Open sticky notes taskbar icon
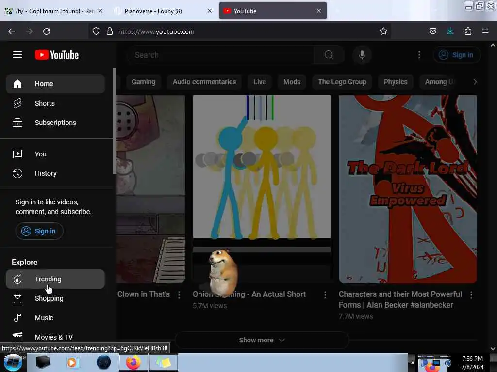The height and width of the screenshot is (372, 497). coord(164,362)
